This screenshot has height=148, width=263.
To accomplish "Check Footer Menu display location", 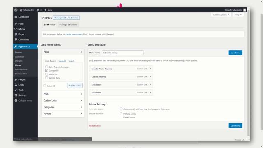I will pyautogui.click(x=121, y=117).
